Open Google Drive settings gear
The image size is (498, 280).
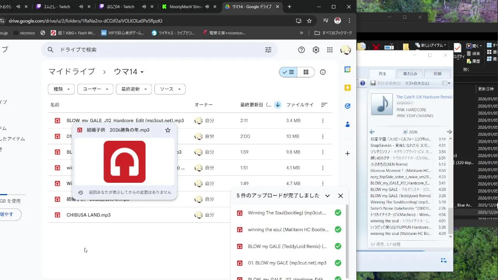coord(316,50)
